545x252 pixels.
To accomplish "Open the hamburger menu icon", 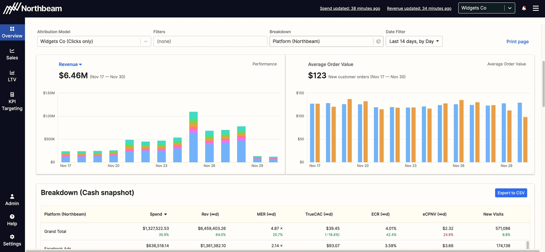I will (x=536, y=8).
